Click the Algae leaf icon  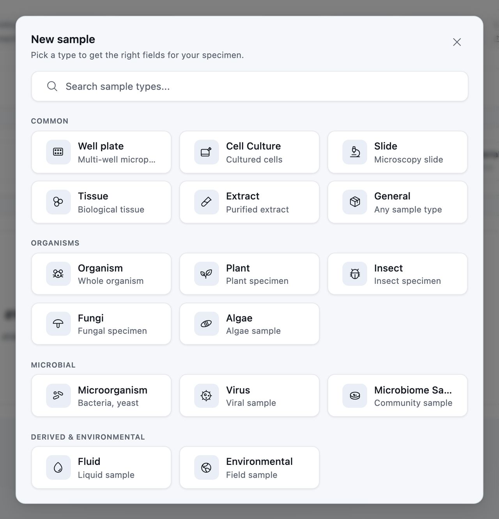(206, 324)
